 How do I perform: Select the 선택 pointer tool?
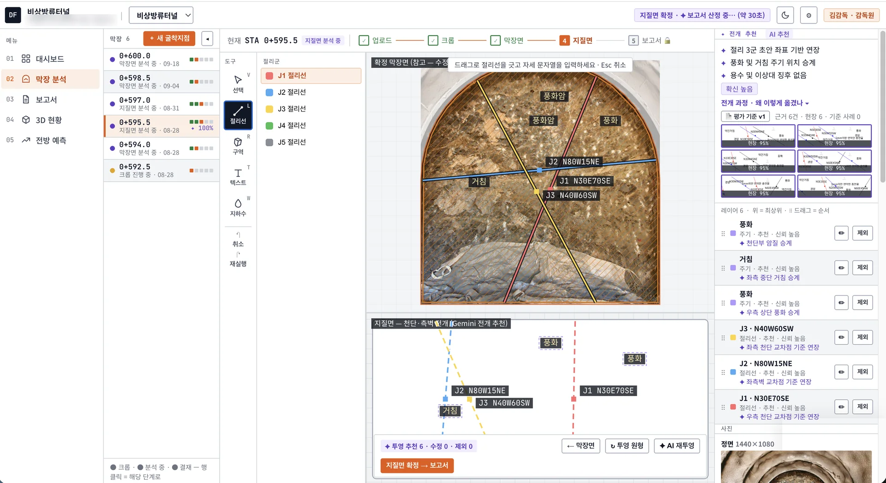[x=238, y=84]
